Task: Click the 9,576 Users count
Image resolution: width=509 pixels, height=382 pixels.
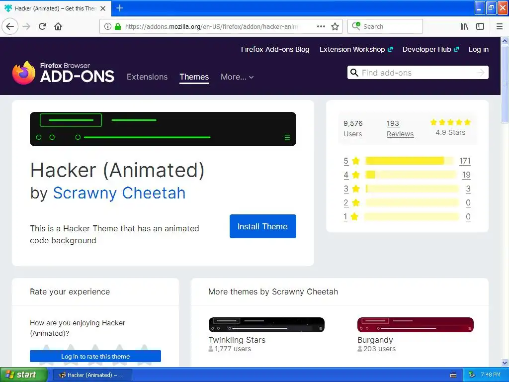Action: tap(353, 129)
